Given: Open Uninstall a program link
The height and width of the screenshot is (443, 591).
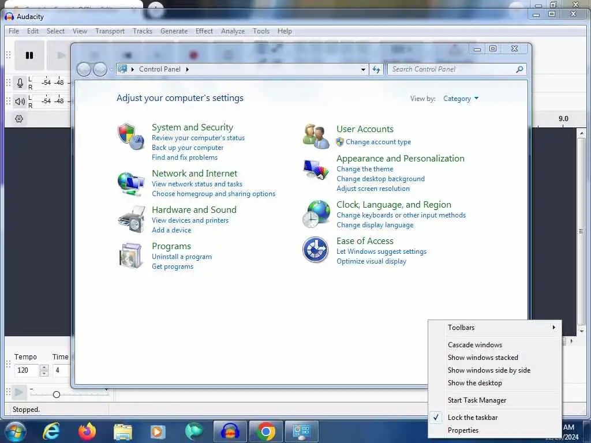Looking at the screenshot, I should pos(182,257).
